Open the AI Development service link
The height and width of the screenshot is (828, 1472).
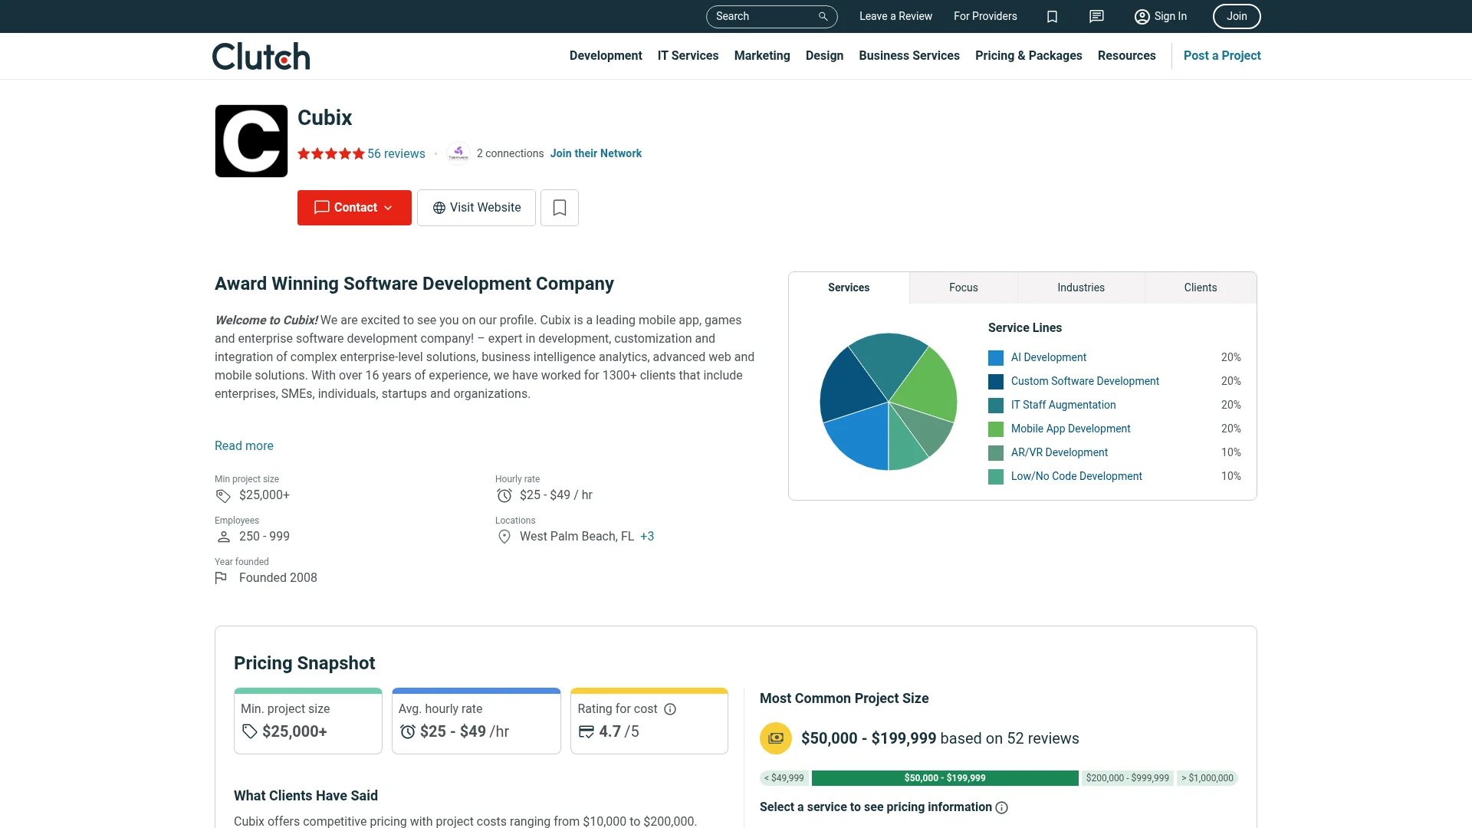[x=1048, y=357]
